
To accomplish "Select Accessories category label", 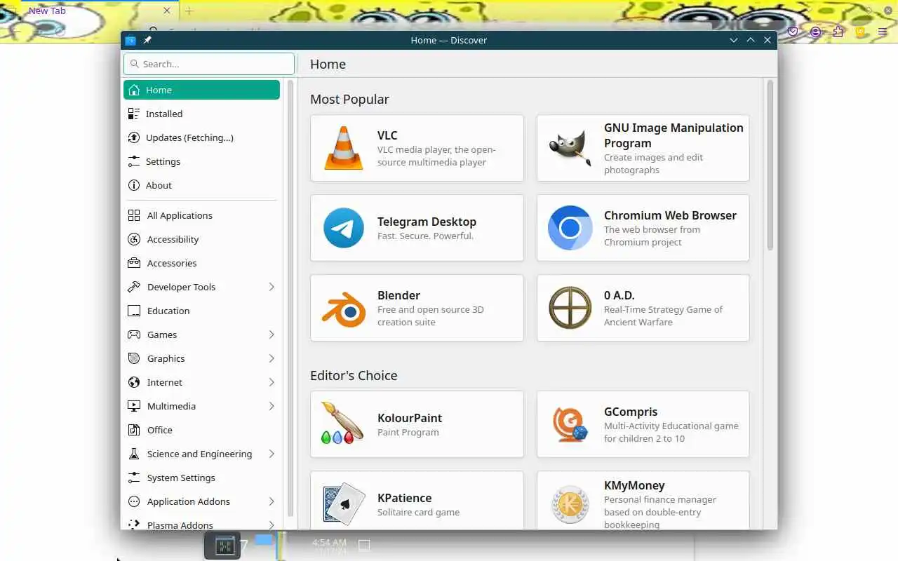I will coord(172,263).
